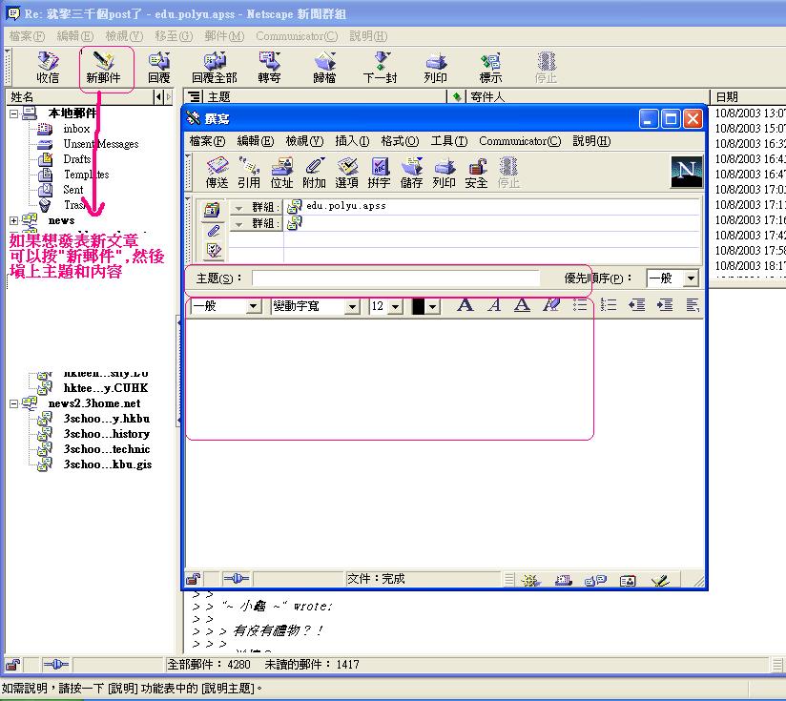
Task: Show the address tab in compose header
Action: coord(213,211)
